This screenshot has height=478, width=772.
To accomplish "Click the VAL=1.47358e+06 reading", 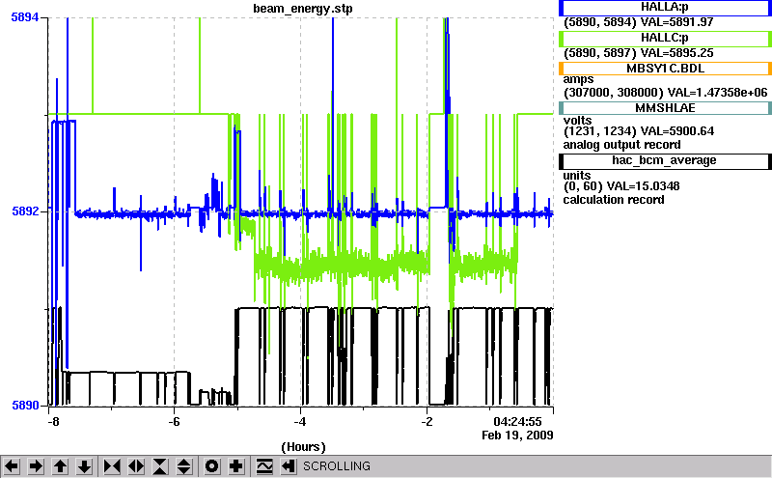I will 717,92.
